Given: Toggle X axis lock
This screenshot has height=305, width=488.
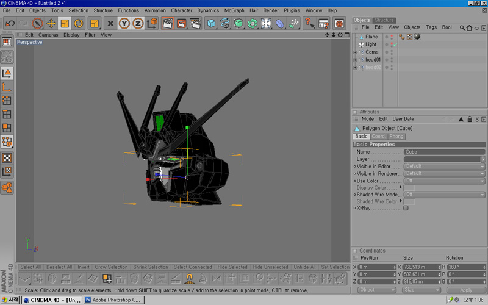Looking at the screenshot, I should pyautogui.click(x=110, y=23).
